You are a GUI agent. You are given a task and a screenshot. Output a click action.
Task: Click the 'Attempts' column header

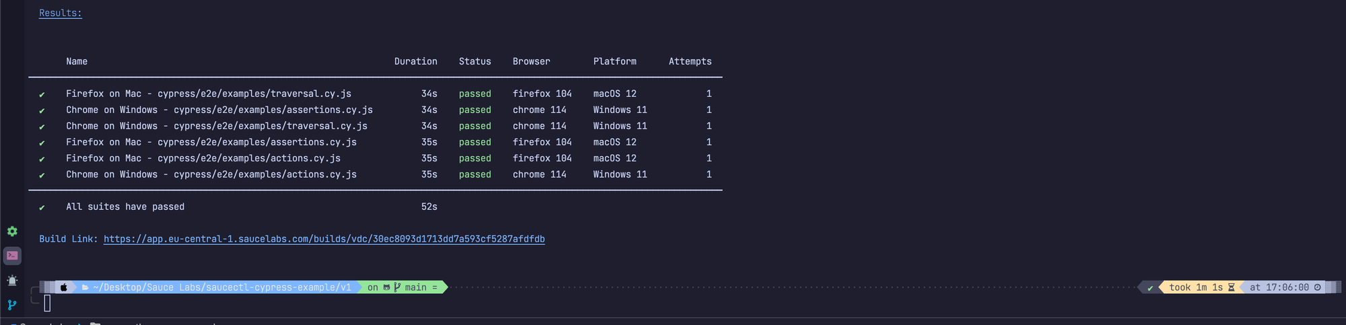pos(690,61)
